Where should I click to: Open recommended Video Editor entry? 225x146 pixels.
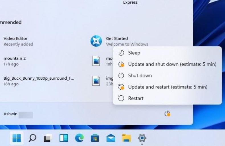[x=18, y=41]
